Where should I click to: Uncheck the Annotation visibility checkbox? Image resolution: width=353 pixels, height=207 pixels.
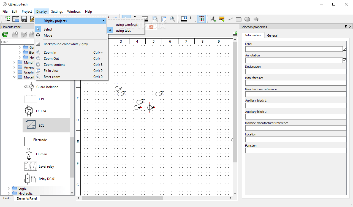pos(344,60)
